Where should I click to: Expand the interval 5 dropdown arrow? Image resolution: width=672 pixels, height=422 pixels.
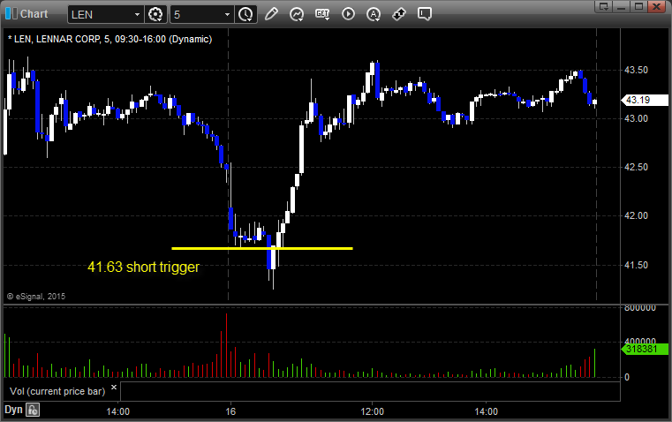tap(227, 14)
